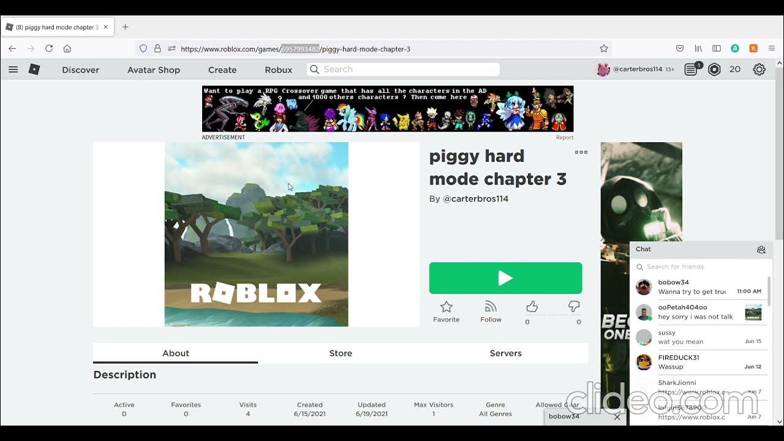Open the tracking protection shield icon
Image resolution: width=784 pixels, height=441 pixels.
coord(143,48)
